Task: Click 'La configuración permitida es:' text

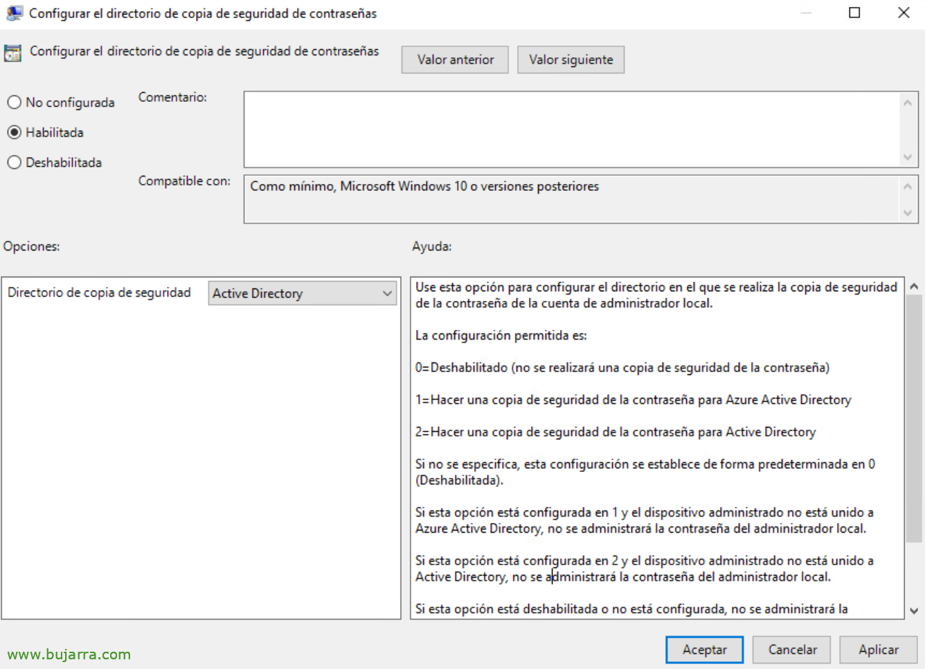Action: click(501, 336)
